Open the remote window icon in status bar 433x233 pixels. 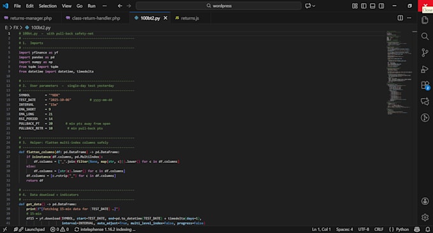tap(5, 229)
